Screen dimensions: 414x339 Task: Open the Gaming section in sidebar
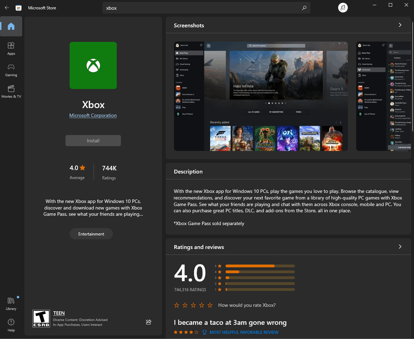11,70
